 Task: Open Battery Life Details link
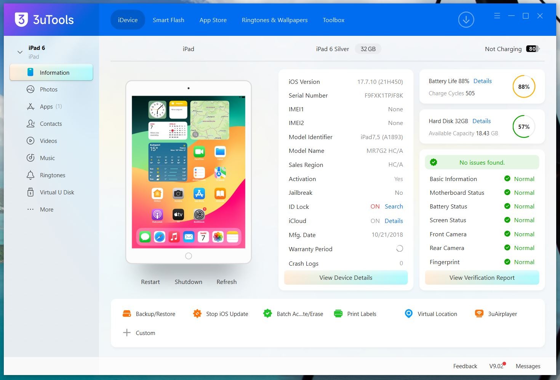(482, 81)
